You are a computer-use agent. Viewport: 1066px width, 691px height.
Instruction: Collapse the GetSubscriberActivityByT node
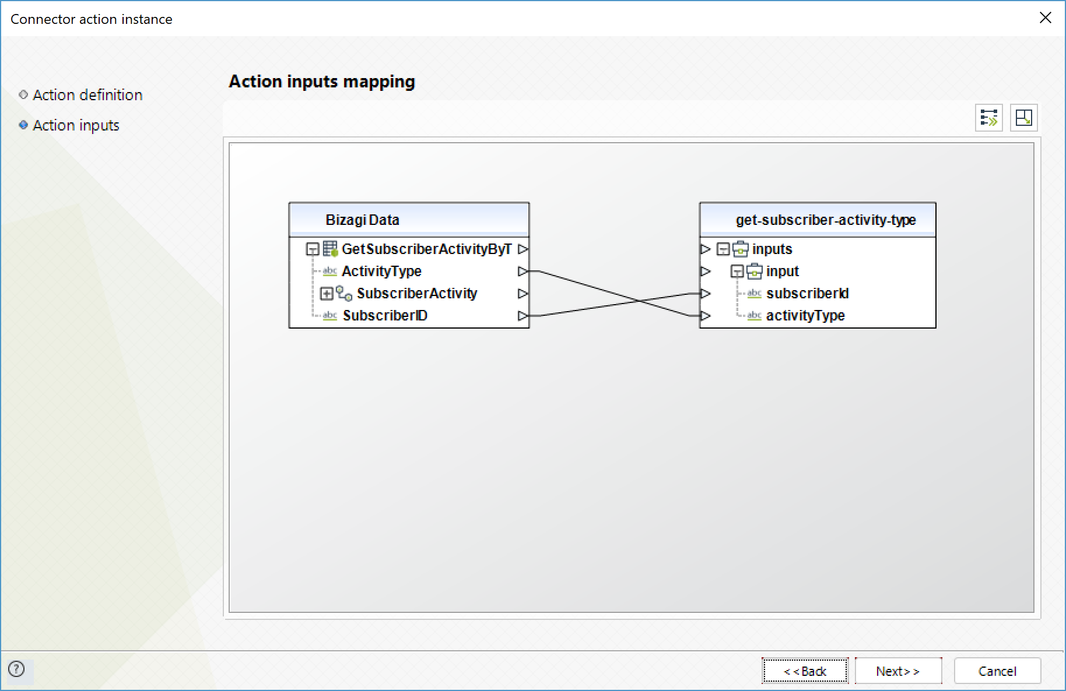(313, 249)
